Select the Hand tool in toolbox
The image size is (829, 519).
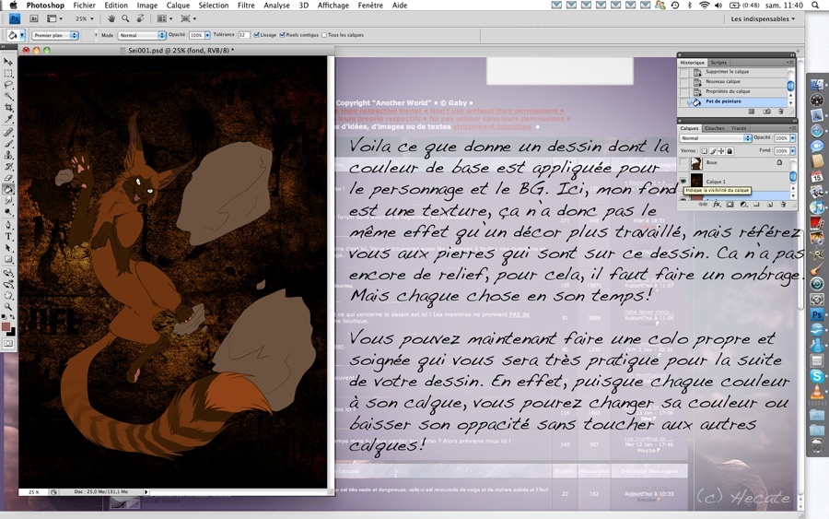[x=8, y=296]
